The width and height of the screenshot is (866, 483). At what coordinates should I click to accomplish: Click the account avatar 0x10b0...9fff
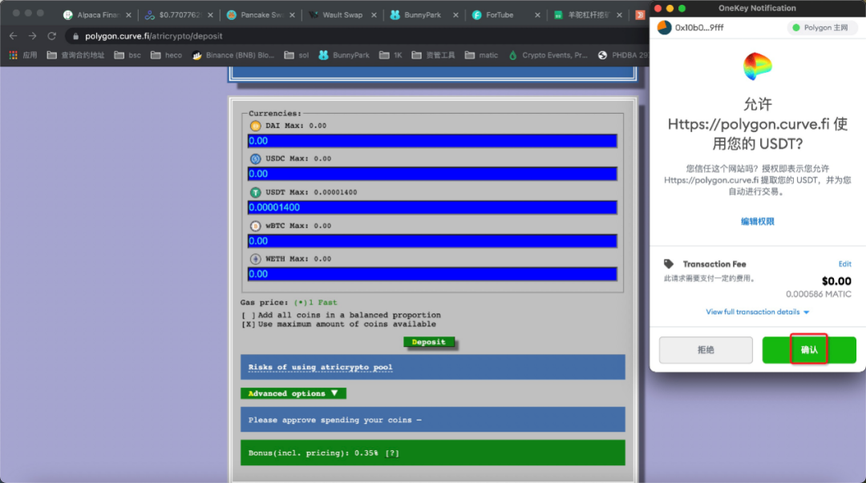point(665,28)
